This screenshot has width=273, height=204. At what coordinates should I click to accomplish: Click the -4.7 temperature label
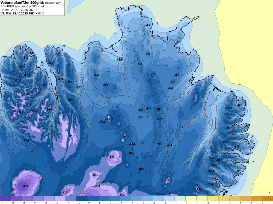148,25
